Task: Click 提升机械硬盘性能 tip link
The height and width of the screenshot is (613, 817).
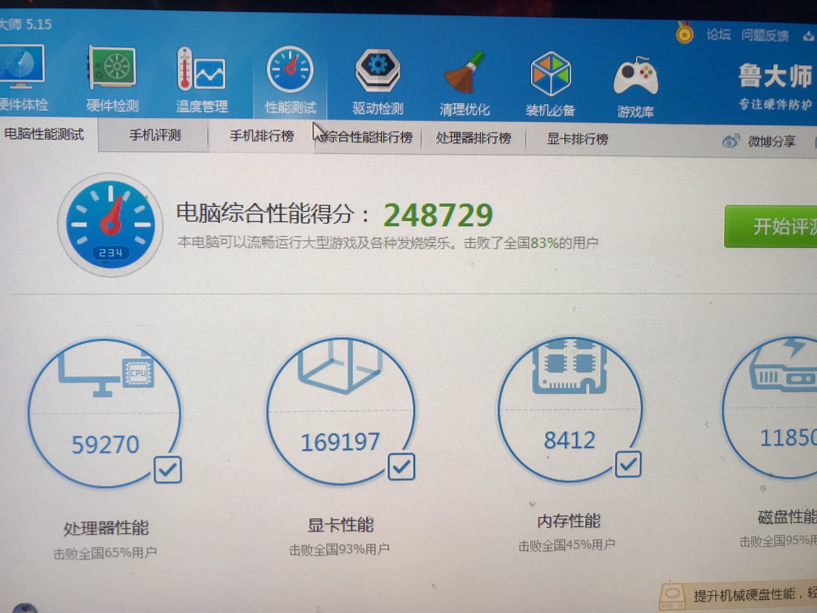Action: 744,595
